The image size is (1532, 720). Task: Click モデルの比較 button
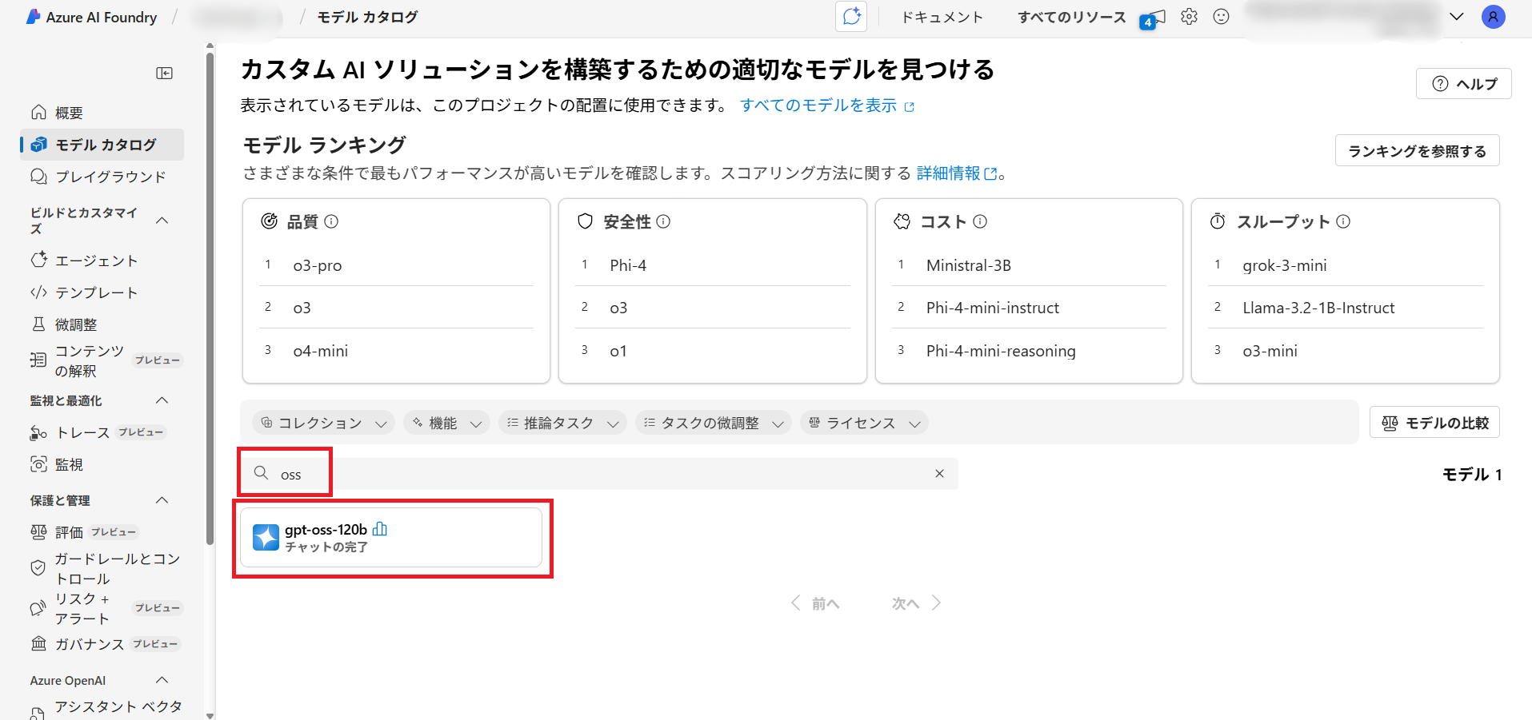[x=1434, y=423]
